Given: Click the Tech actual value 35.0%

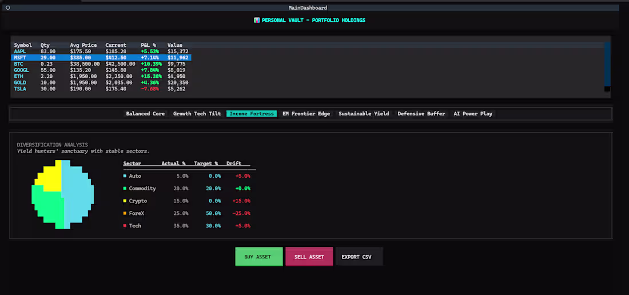Looking at the screenshot, I should pyautogui.click(x=181, y=226).
